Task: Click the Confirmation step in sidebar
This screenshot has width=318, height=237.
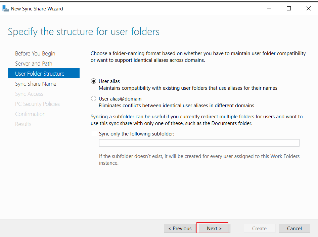Action: [x=31, y=114]
